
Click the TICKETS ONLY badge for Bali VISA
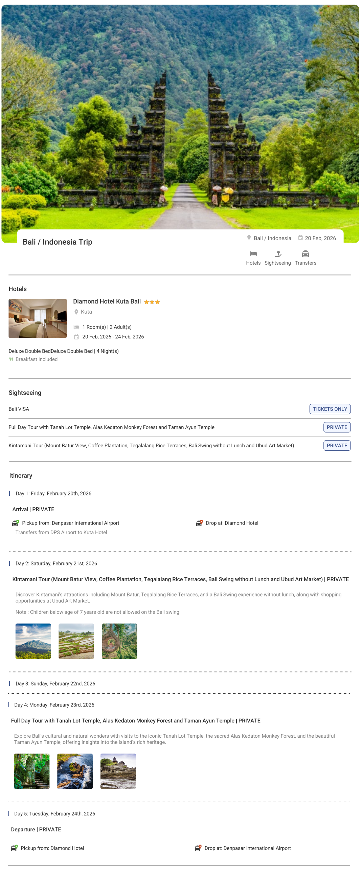pos(330,409)
